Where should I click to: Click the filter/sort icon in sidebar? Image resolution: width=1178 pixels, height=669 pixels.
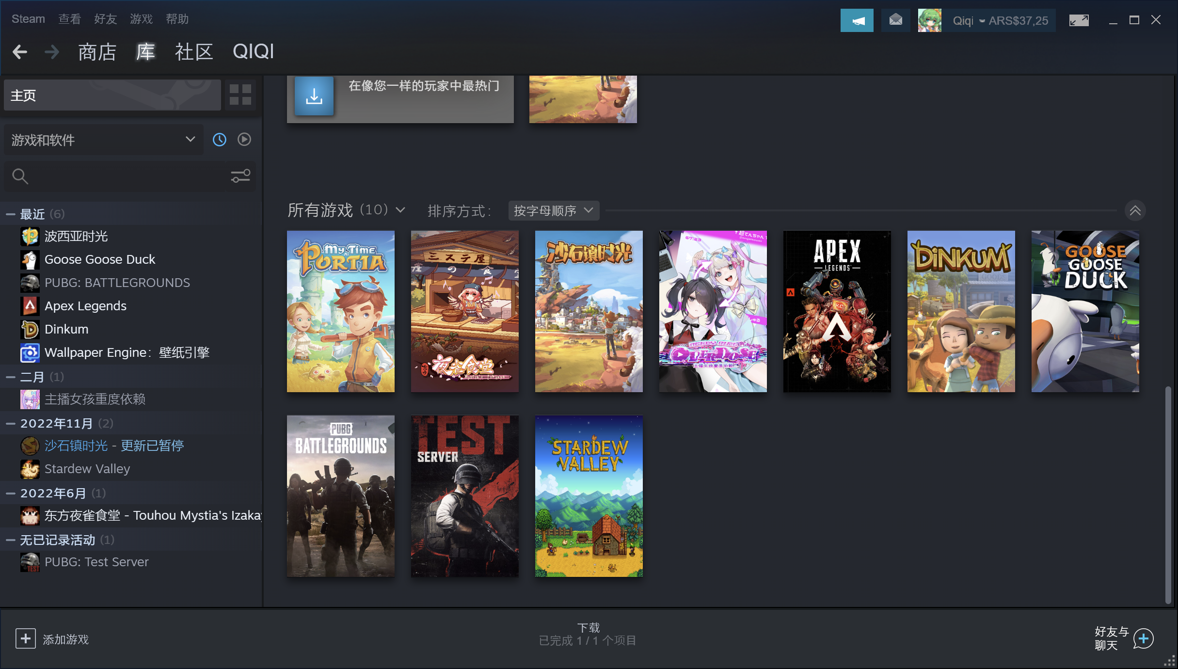tap(241, 175)
